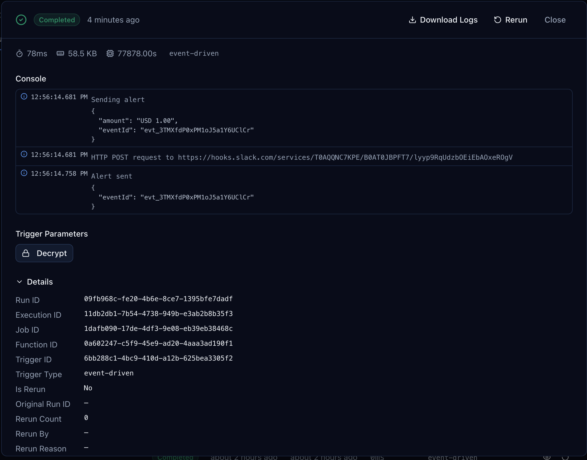Click Close to dismiss the run panel
The width and height of the screenshot is (587, 460).
tap(555, 20)
